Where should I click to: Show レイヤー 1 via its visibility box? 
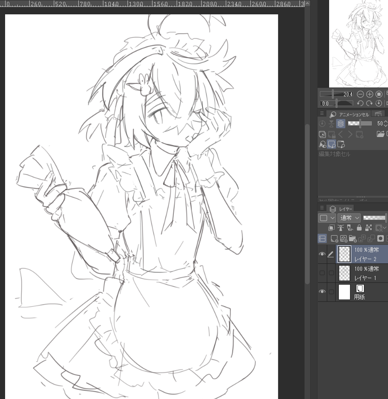[322, 273]
